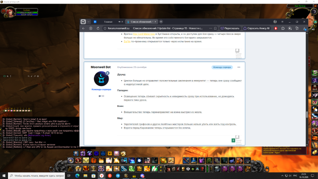Open the pinned blue play tab
This screenshot has height=179, width=318.
95,22
